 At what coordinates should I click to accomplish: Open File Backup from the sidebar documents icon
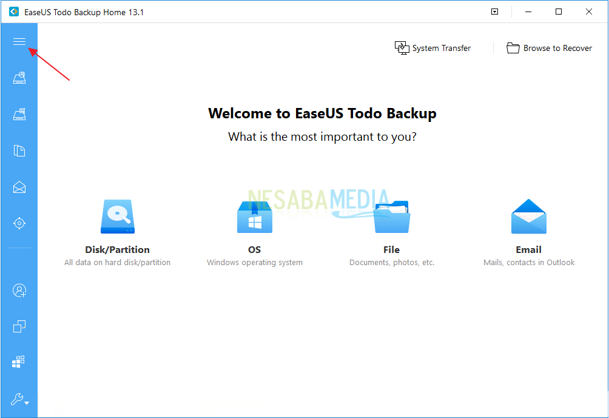click(x=19, y=150)
